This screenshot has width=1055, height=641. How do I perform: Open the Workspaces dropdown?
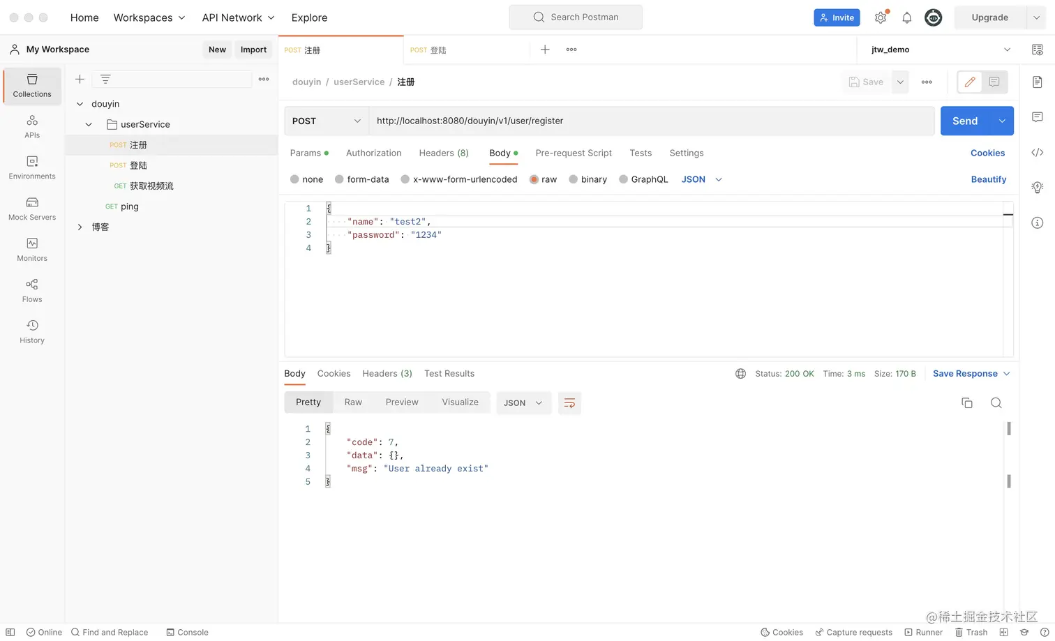149,17
